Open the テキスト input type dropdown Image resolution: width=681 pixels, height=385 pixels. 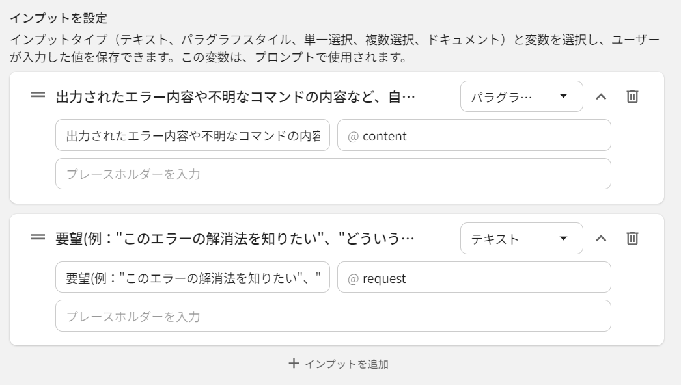(x=521, y=239)
